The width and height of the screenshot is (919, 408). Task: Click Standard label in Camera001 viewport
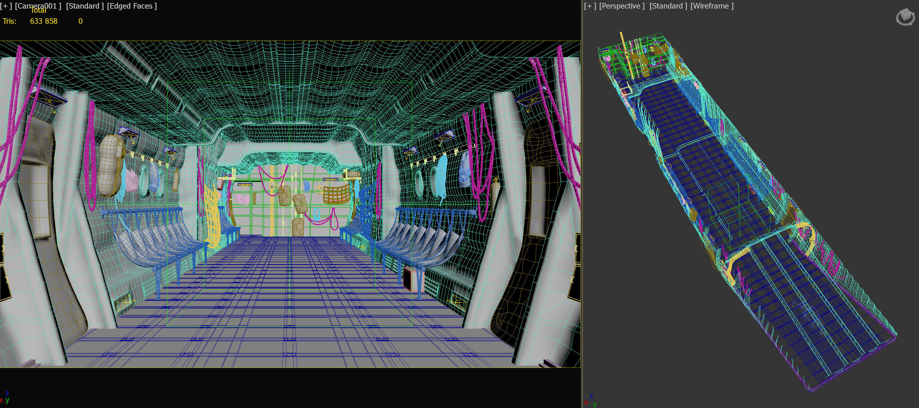point(85,6)
